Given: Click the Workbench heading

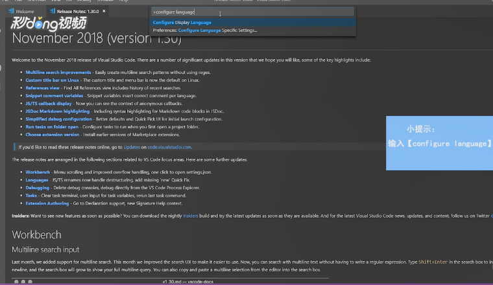Looking at the screenshot, I should 36,234.
